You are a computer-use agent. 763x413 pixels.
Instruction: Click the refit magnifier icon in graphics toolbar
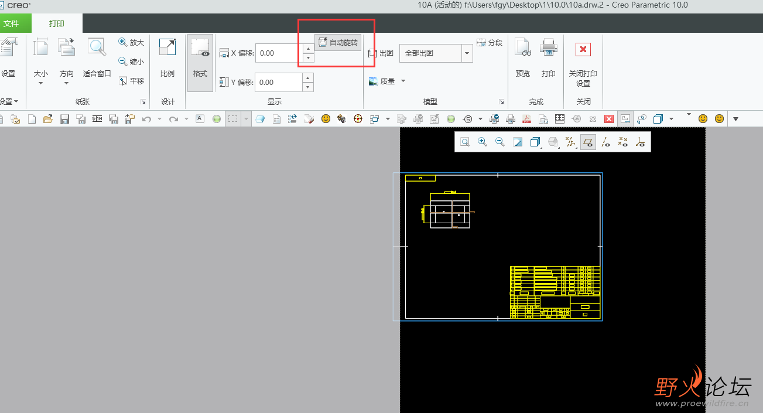pos(465,142)
